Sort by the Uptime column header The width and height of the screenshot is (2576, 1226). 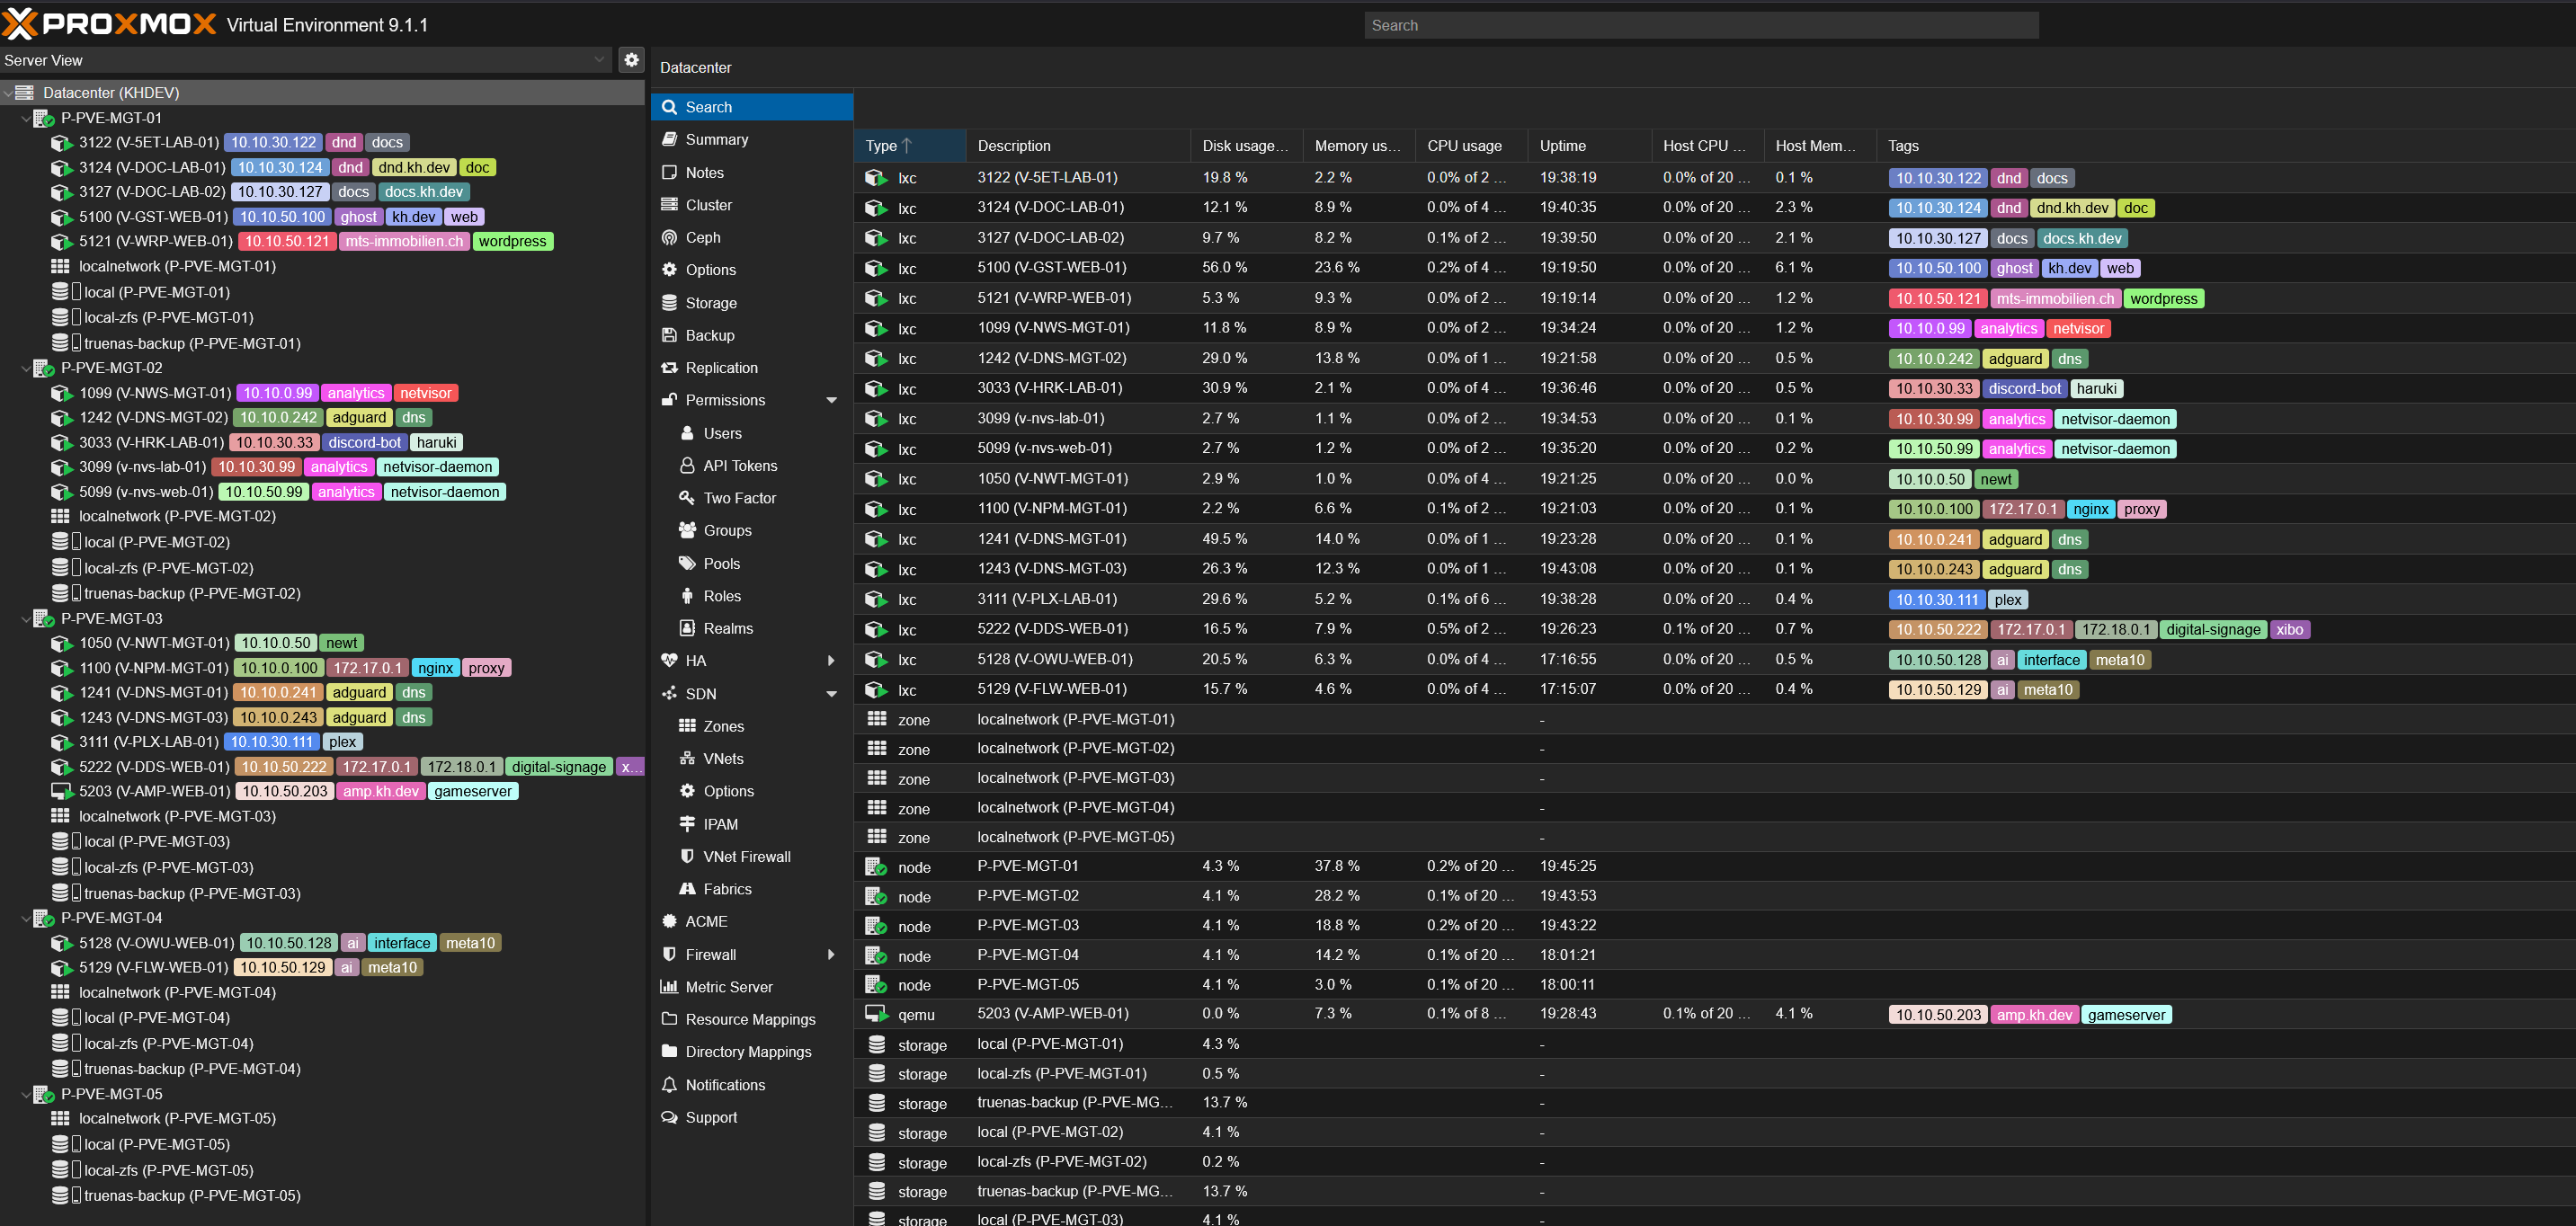pos(1562,145)
